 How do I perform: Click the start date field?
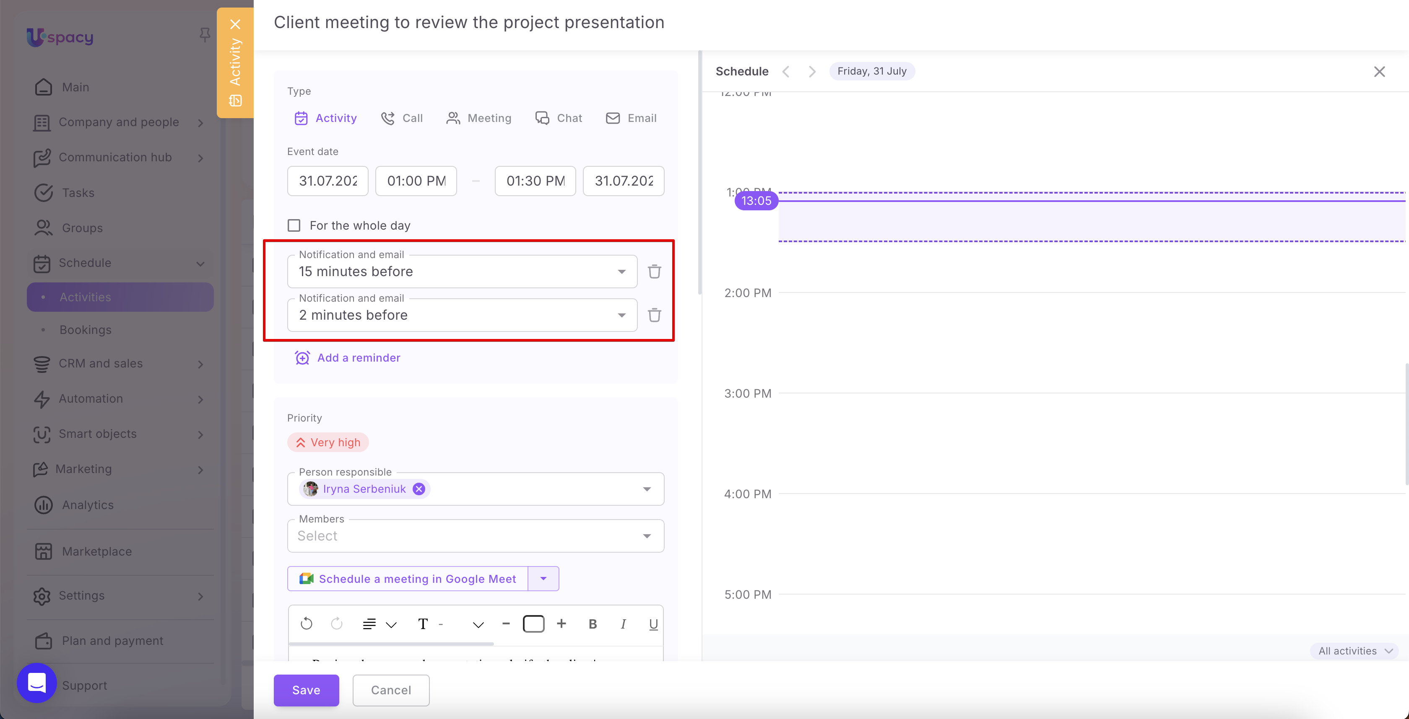(x=328, y=181)
